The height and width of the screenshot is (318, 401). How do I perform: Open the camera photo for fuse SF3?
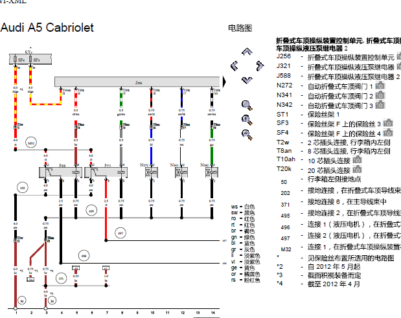(x=388, y=123)
